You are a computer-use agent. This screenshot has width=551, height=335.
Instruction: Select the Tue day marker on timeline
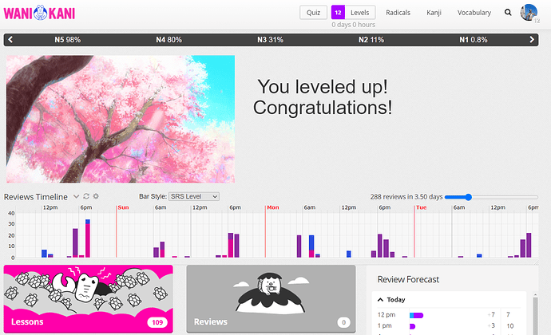point(422,207)
